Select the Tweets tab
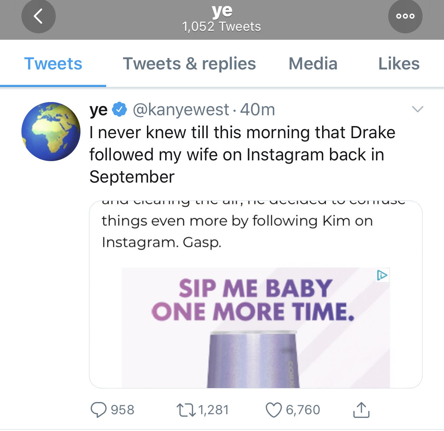This screenshot has width=444, height=431. point(53,64)
